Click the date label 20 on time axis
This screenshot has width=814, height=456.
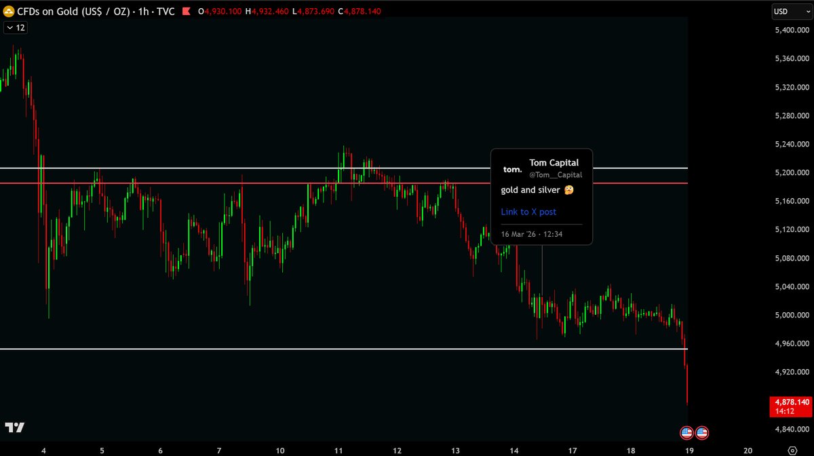[748, 450]
